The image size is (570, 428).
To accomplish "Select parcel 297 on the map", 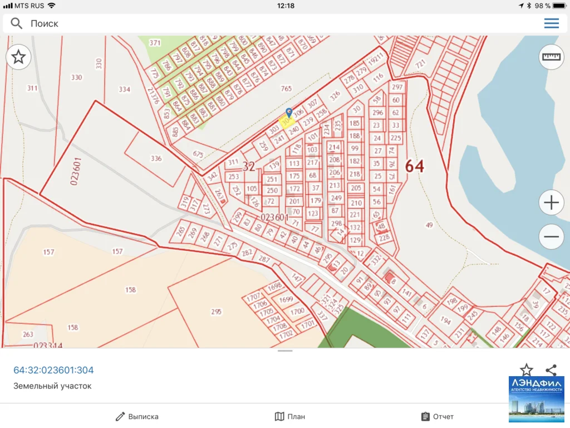I will click(397, 87).
